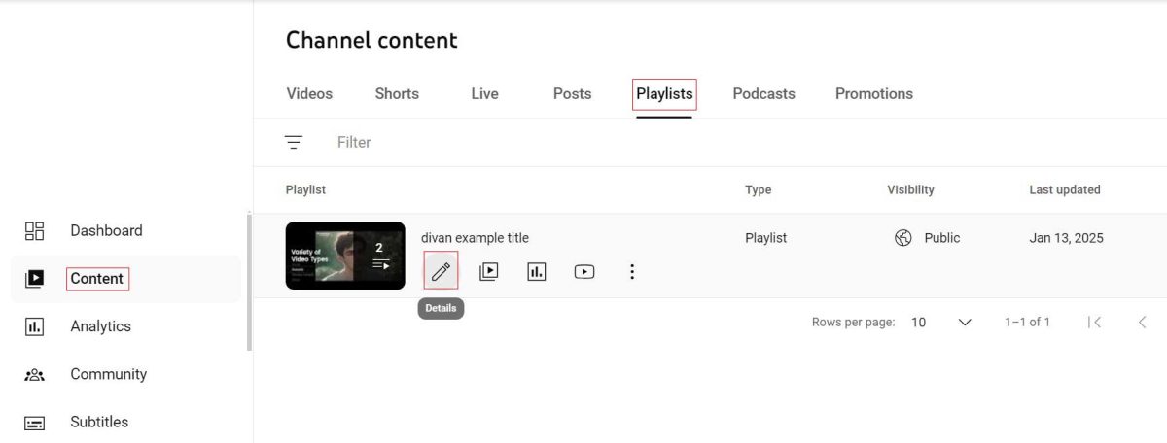Switch to the Podcasts tab

click(763, 94)
